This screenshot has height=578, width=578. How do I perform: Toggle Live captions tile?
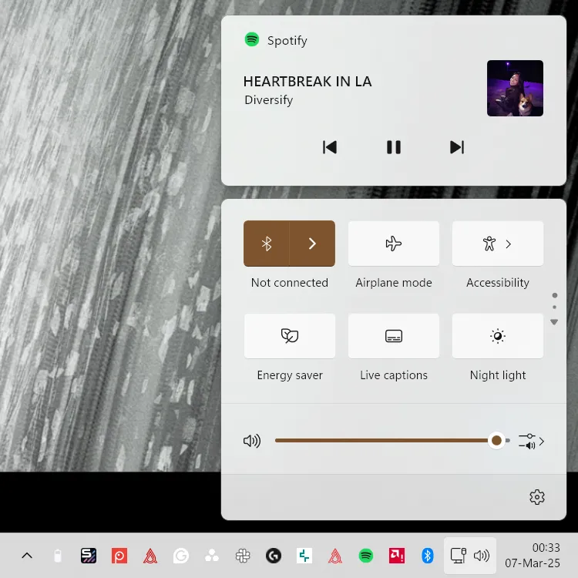coord(393,336)
